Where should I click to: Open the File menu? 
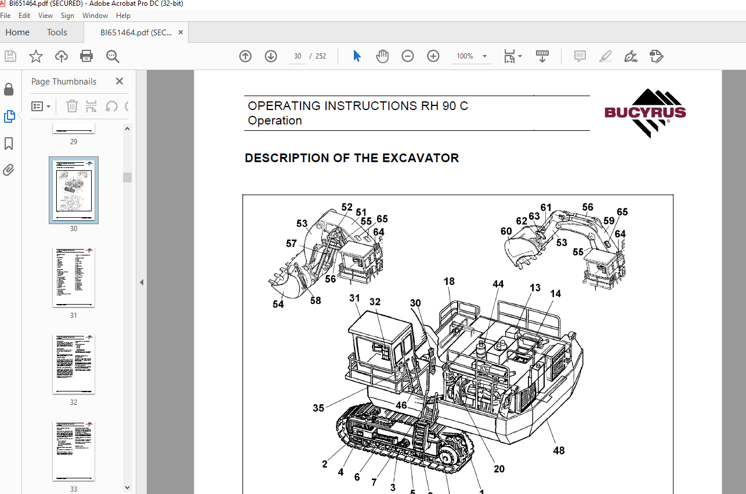point(5,16)
